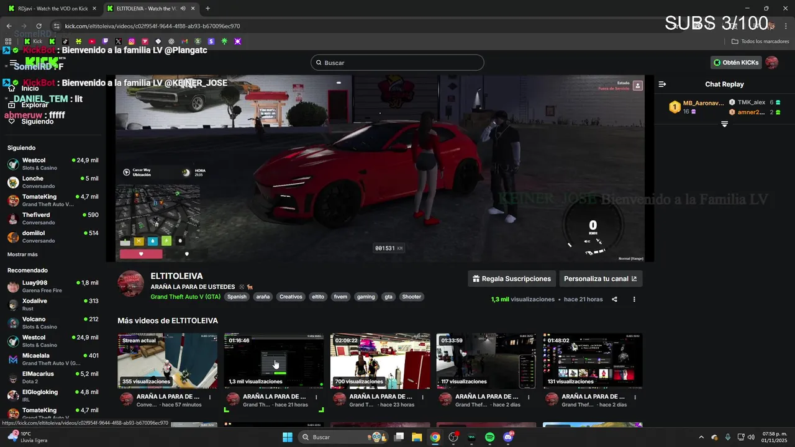
Task: Open File Explorer from the taskbar
Action: point(417,437)
